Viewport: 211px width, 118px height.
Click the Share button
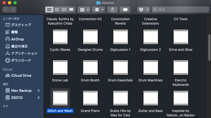point(112,10)
